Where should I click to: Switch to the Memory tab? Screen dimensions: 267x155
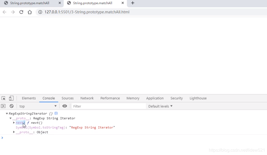click(x=133, y=98)
